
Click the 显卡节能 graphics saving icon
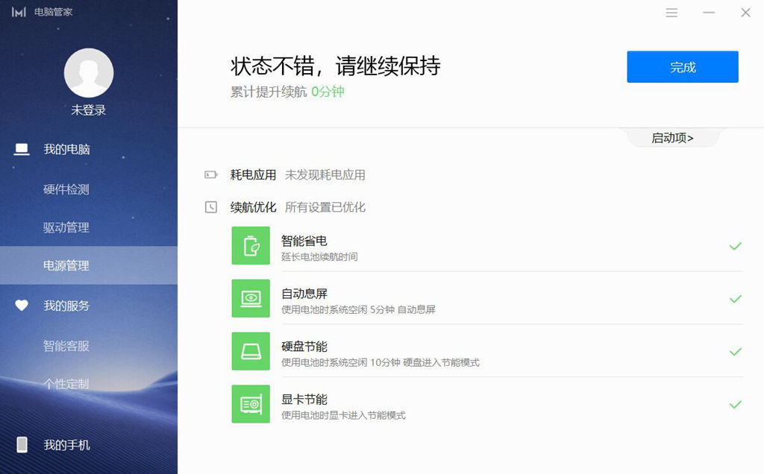click(x=251, y=403)
